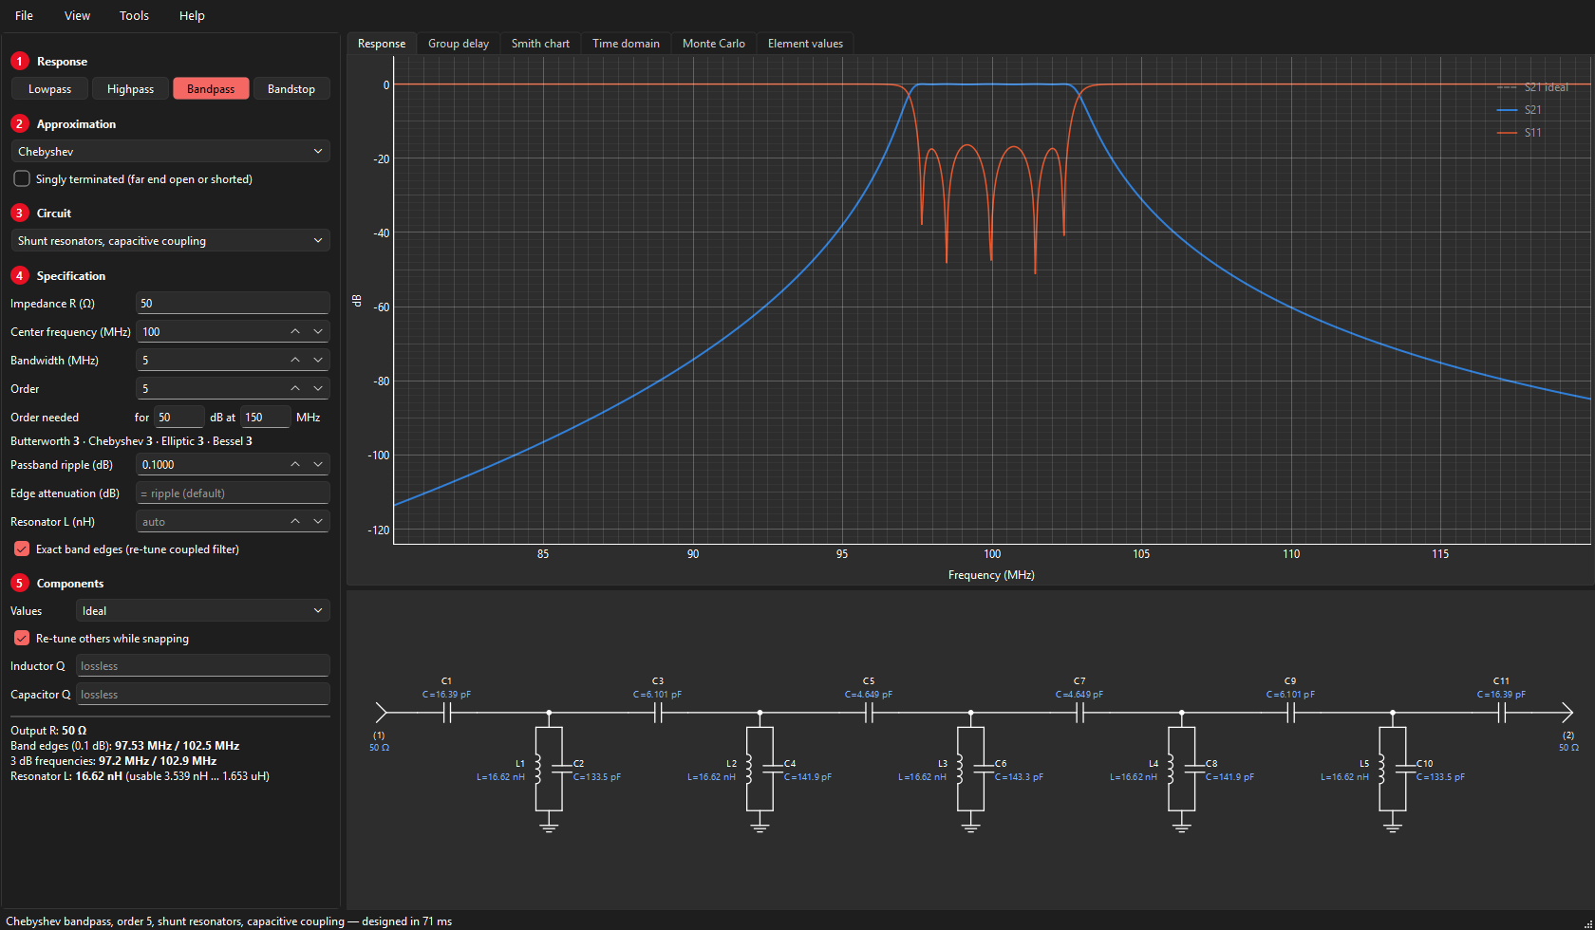Click the L1 inductor symbol in the schematic
The width and height of the screenshot is (1595, 930).
(537, 770)
